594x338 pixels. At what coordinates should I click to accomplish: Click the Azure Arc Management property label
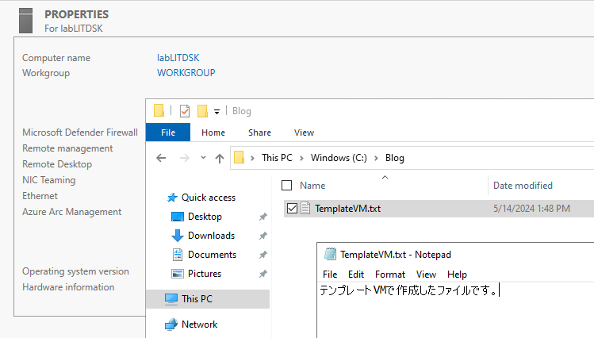tap(72, 212)
